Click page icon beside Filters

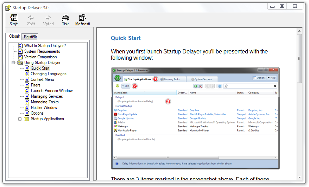pyautogui.click(x=27, y=85)
